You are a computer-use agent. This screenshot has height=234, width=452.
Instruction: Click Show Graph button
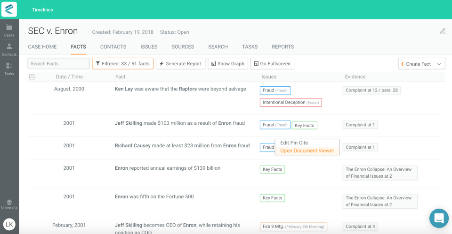[x=228, y=63]
